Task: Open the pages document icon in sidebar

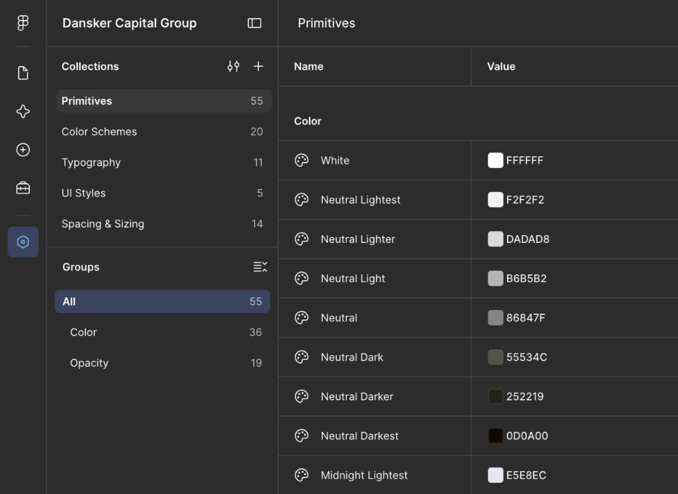Action: click(x=23, y=73)
